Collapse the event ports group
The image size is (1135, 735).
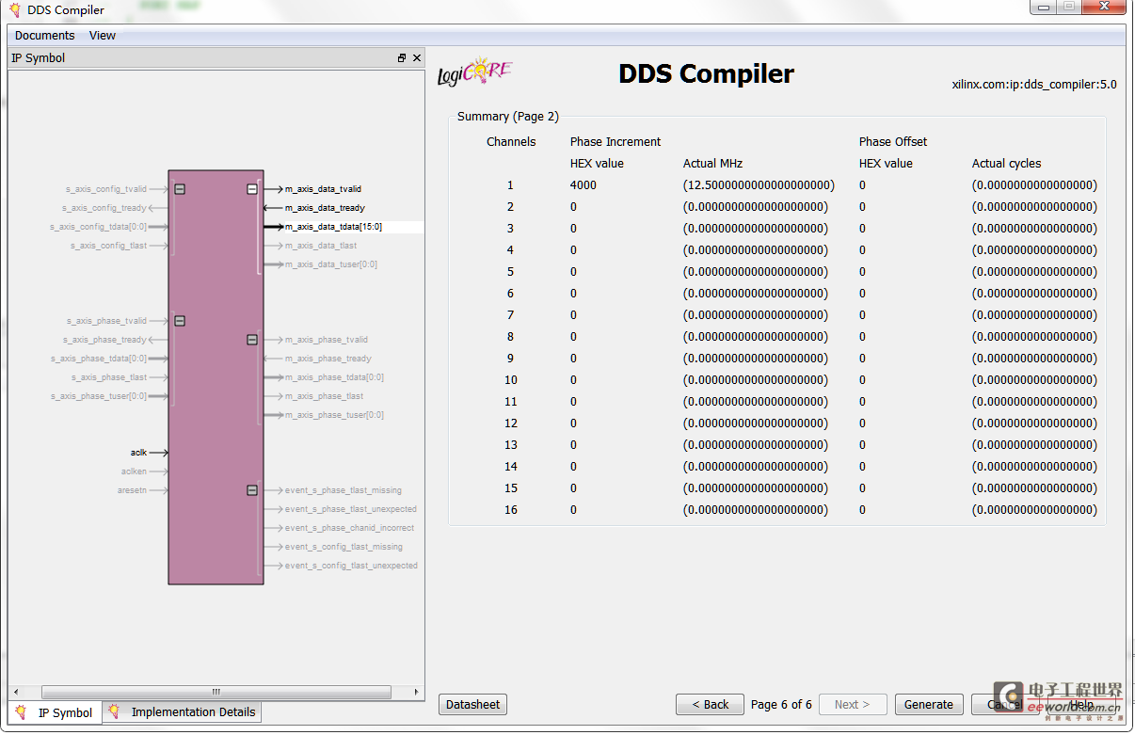coord(252,490)
